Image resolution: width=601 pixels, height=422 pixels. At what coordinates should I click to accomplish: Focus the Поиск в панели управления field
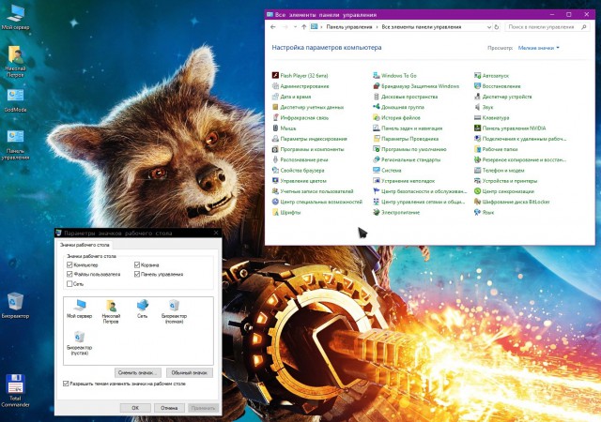547,27
